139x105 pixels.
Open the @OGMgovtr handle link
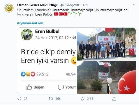point(69,5)
